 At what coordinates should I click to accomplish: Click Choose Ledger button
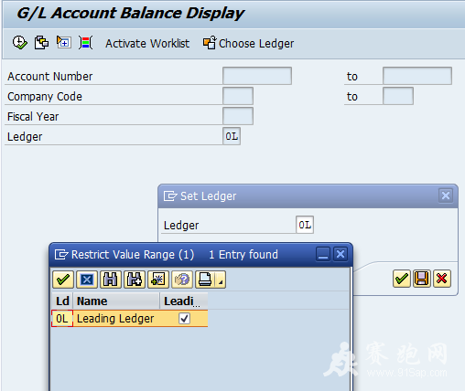[248, 43]
